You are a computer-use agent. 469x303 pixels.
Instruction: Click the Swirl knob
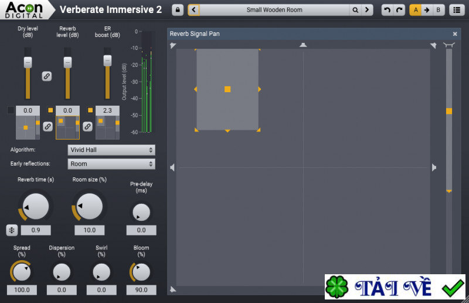pos(101,272)
